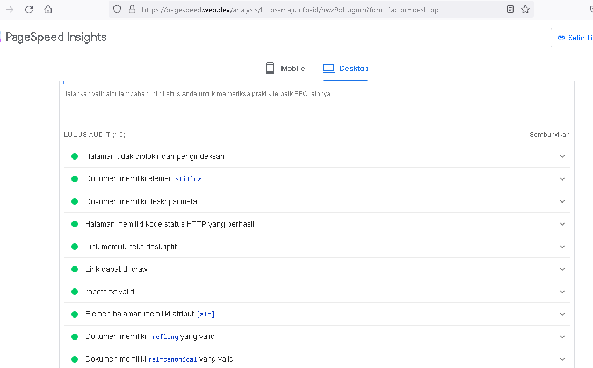
Task: Expand 'Halaman tidak diblokir dari pengindeksan' audit
Action: click(562, 156)
